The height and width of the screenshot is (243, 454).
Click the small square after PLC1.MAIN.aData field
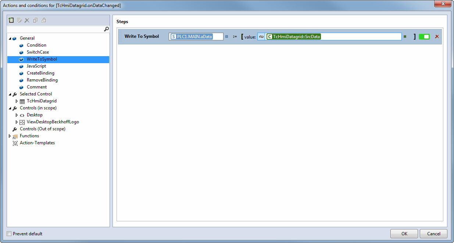226,36
